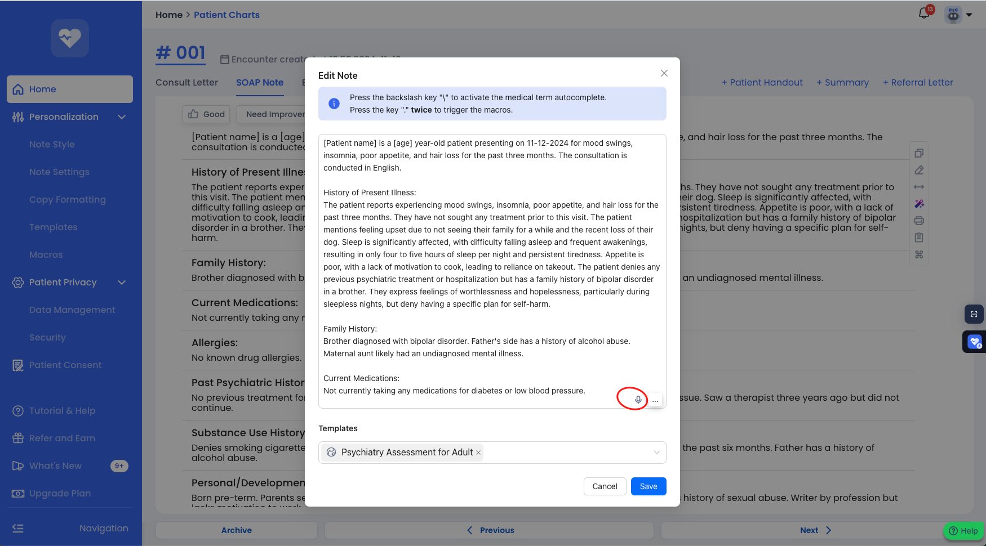This screenshot has height=546, width=986.
Task: Remove Psychiatry Assessment for Adult tag
Action: (x=478, y=453)
